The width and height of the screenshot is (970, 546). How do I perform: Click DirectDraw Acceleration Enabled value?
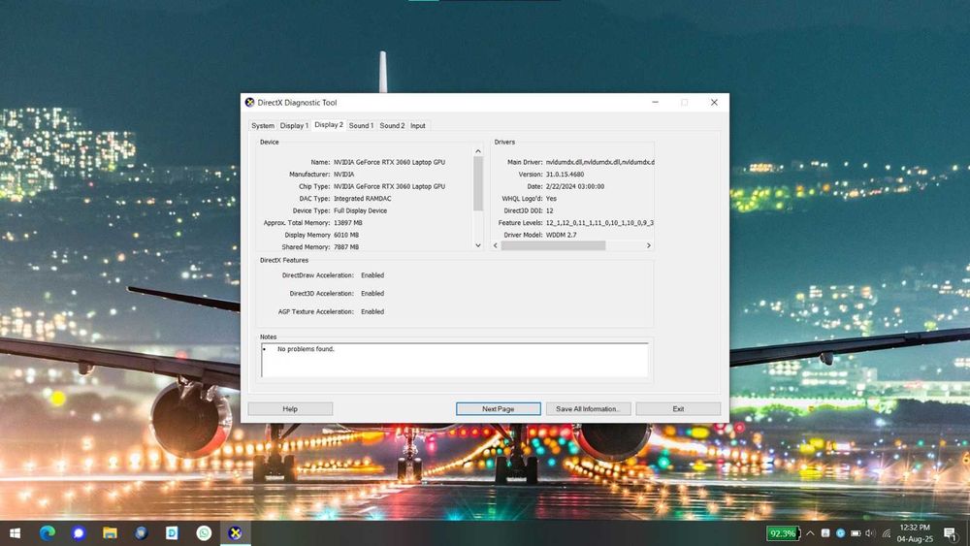[x=372, y=275]
